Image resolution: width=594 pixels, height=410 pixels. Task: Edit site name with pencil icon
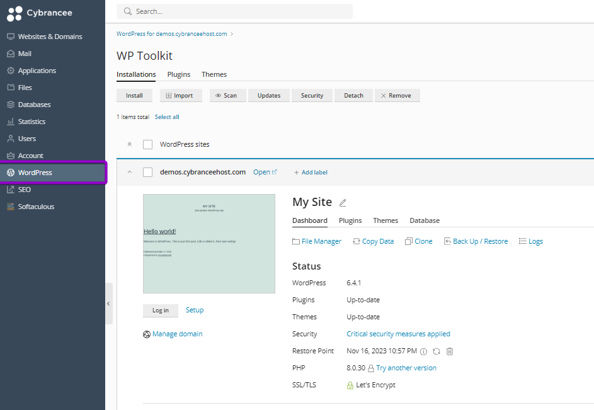coord(343,203)
